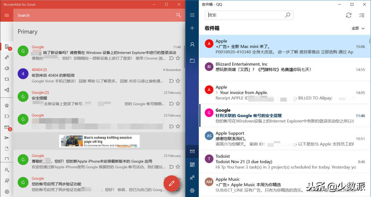This screenshot has width=371, height=197.
Task: Expand QQ Mail navigation hamburger
Action: pos(192,15)
